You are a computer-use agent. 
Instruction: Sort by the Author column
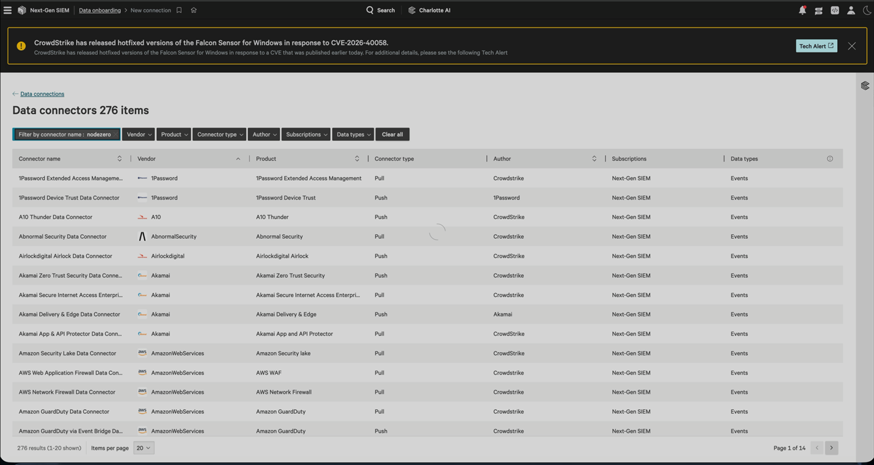click(594, 158)
